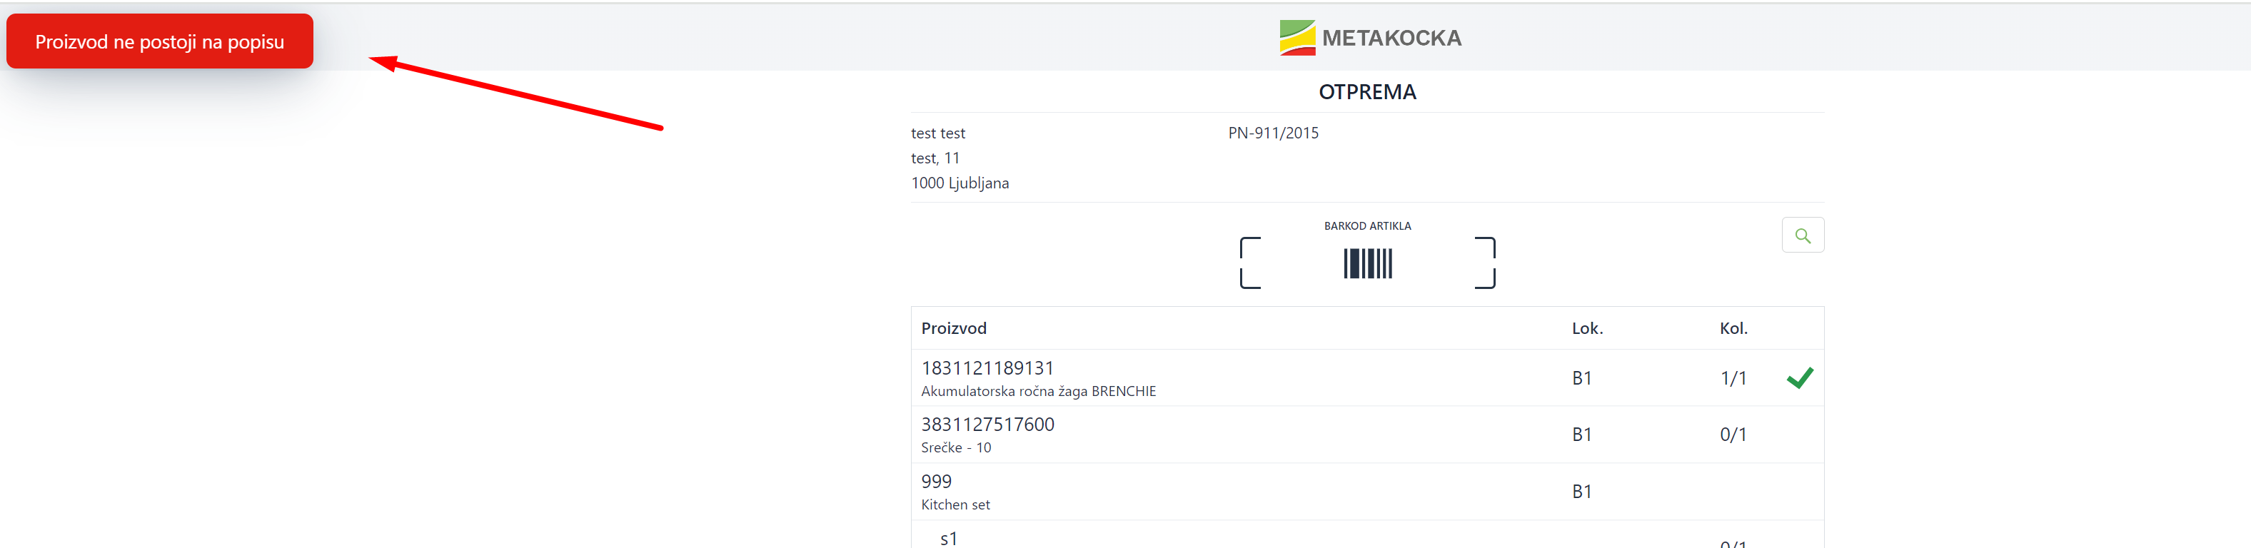The width and height of the screenshot is (2251, 548).
Task: Click the 'Proizvod' column header
Action: [953, 328]
